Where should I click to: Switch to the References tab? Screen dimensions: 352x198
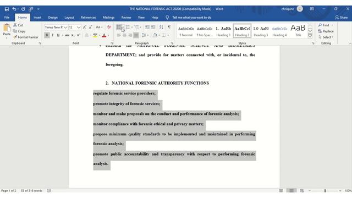click(88, 18)
